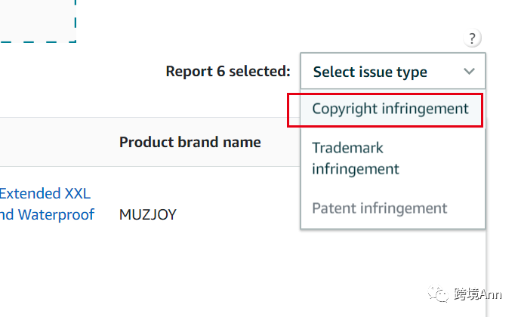Screen dimensions: 518x317
Task: Select the Trademark infringement option
Action: click(355, 158)
